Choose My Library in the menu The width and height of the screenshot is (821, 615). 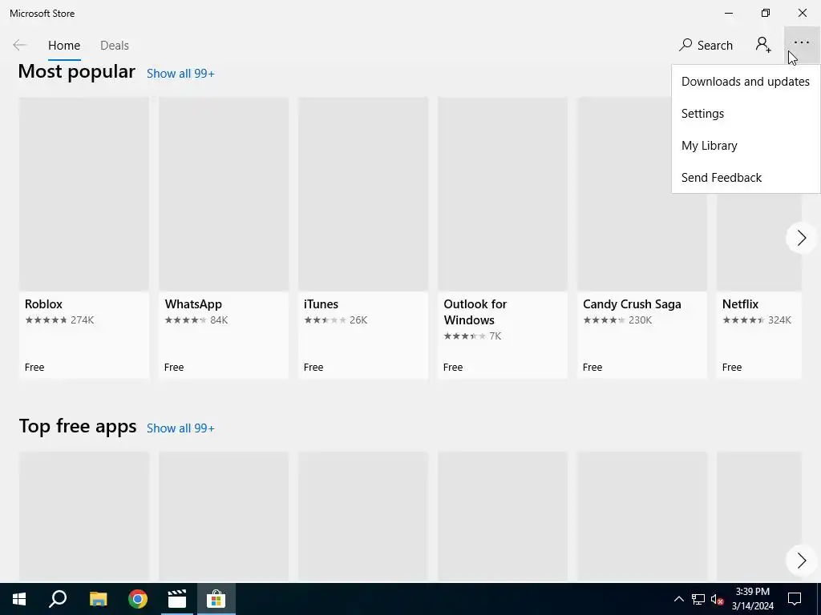click(746, 146)
